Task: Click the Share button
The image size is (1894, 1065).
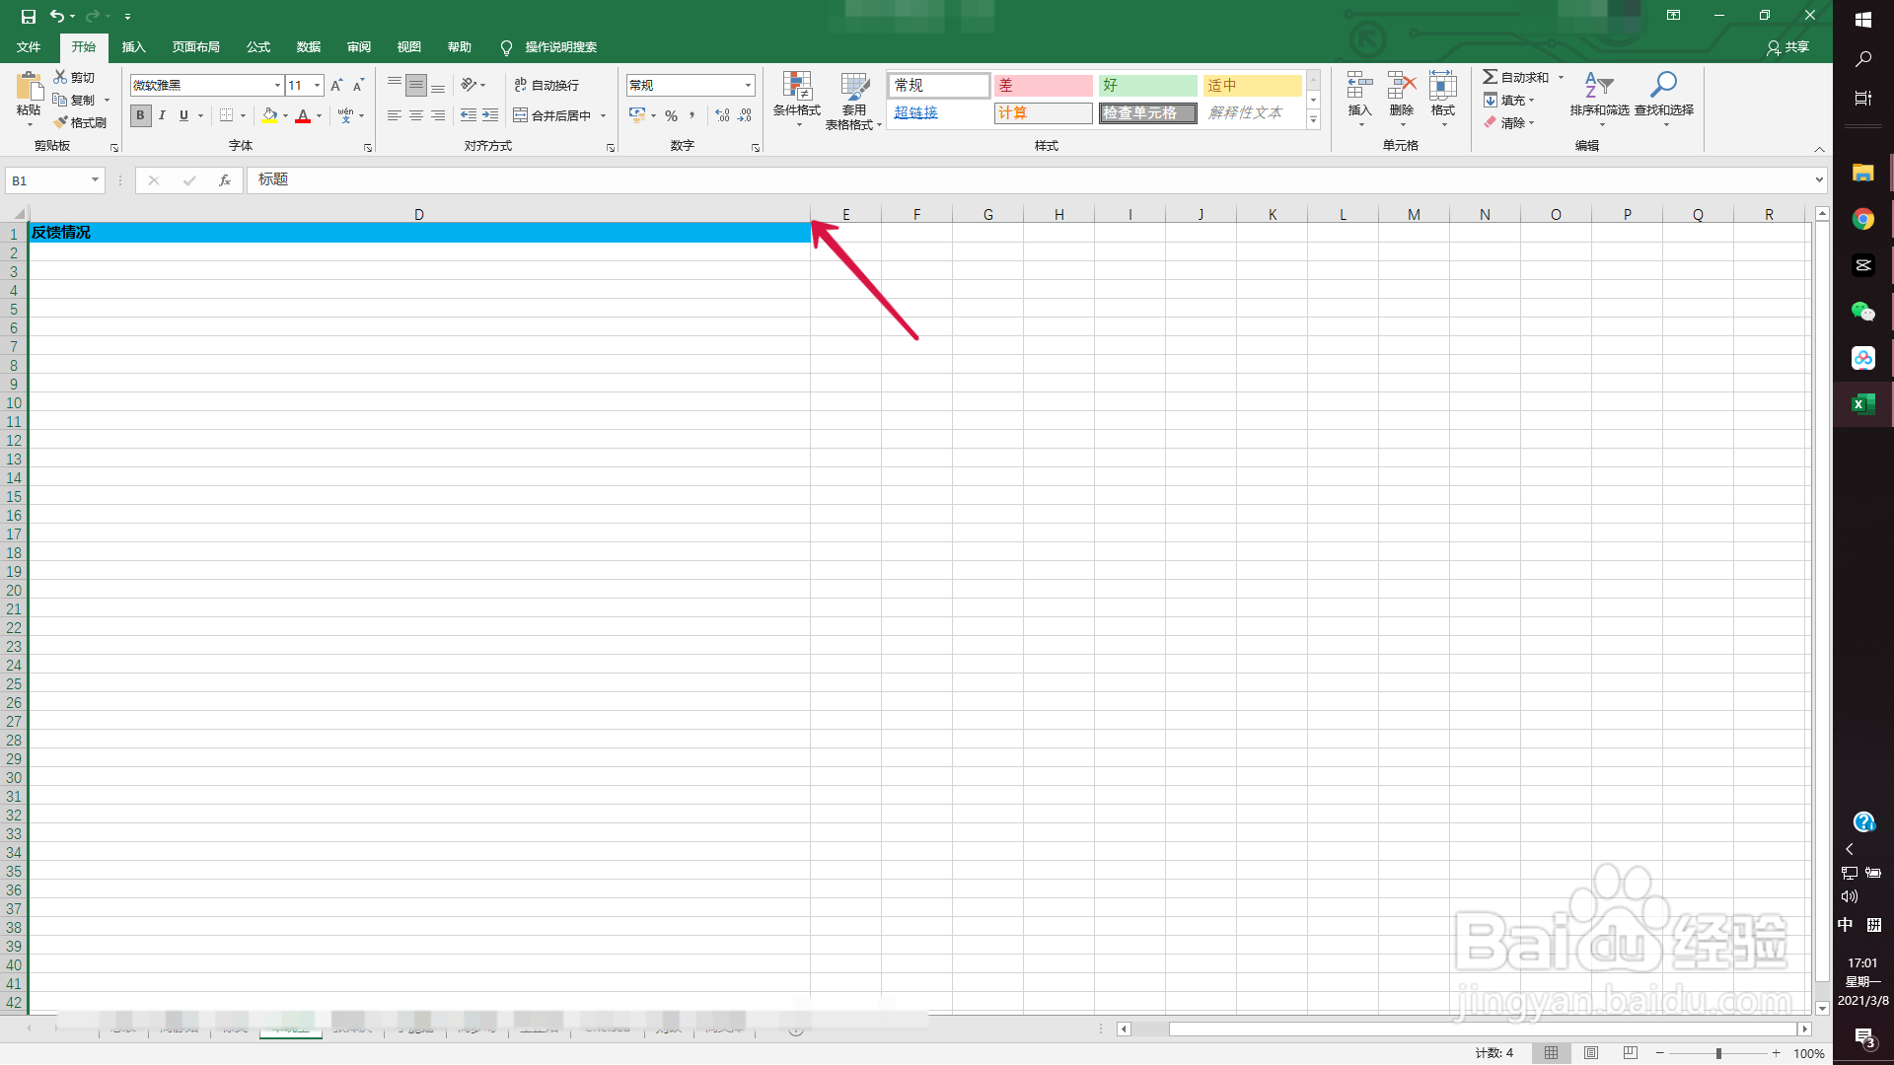Action: [1787, 47]
